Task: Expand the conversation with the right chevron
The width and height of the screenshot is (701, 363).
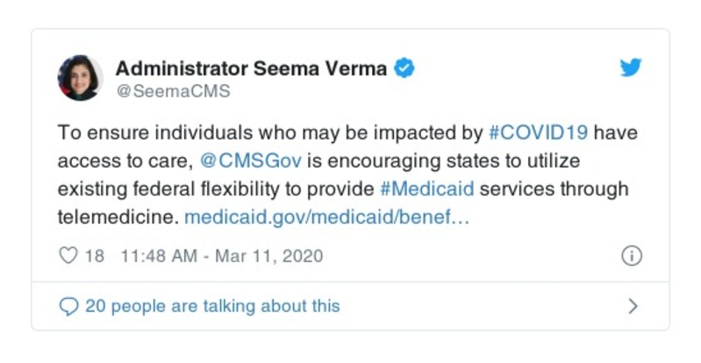Action: 633,306
